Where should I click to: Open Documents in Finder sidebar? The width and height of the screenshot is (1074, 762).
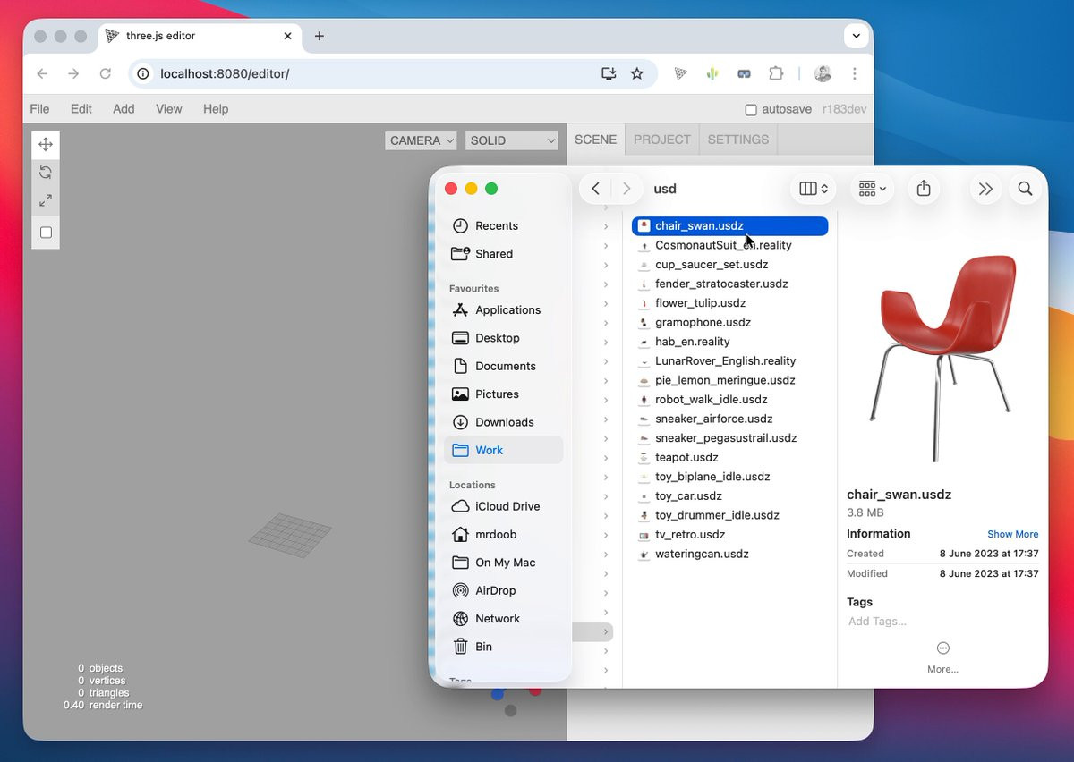(x=504, y=366)
